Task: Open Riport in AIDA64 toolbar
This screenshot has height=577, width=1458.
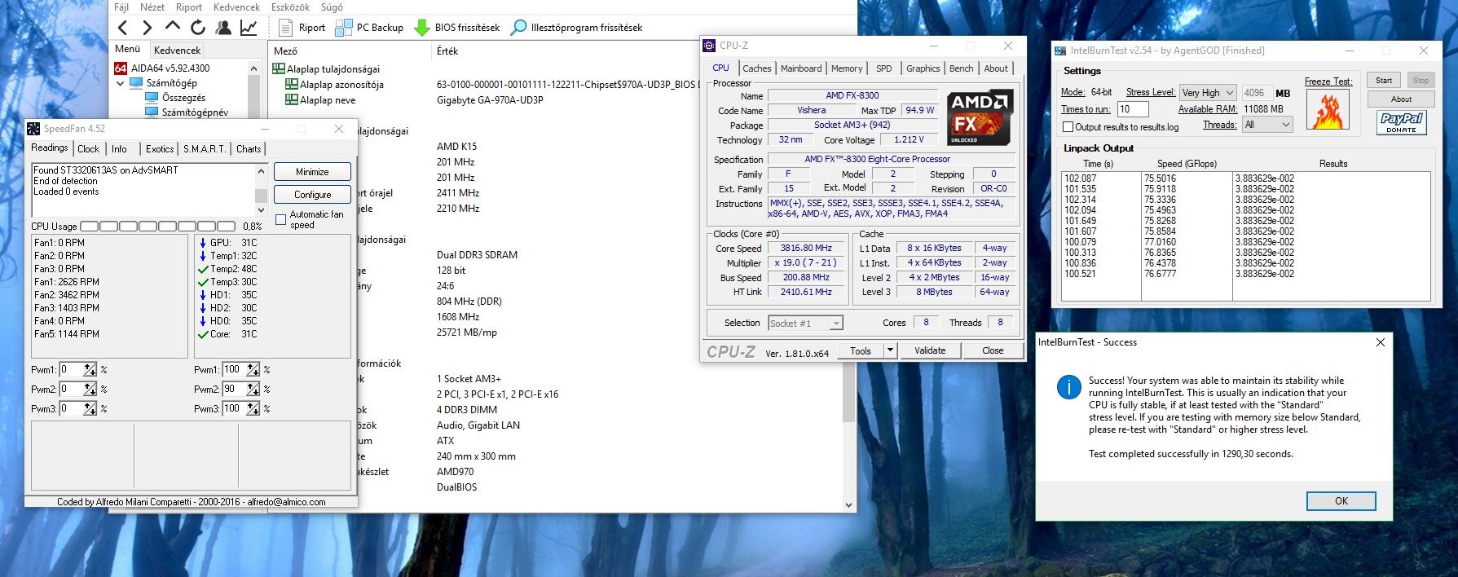Action: 302,28
